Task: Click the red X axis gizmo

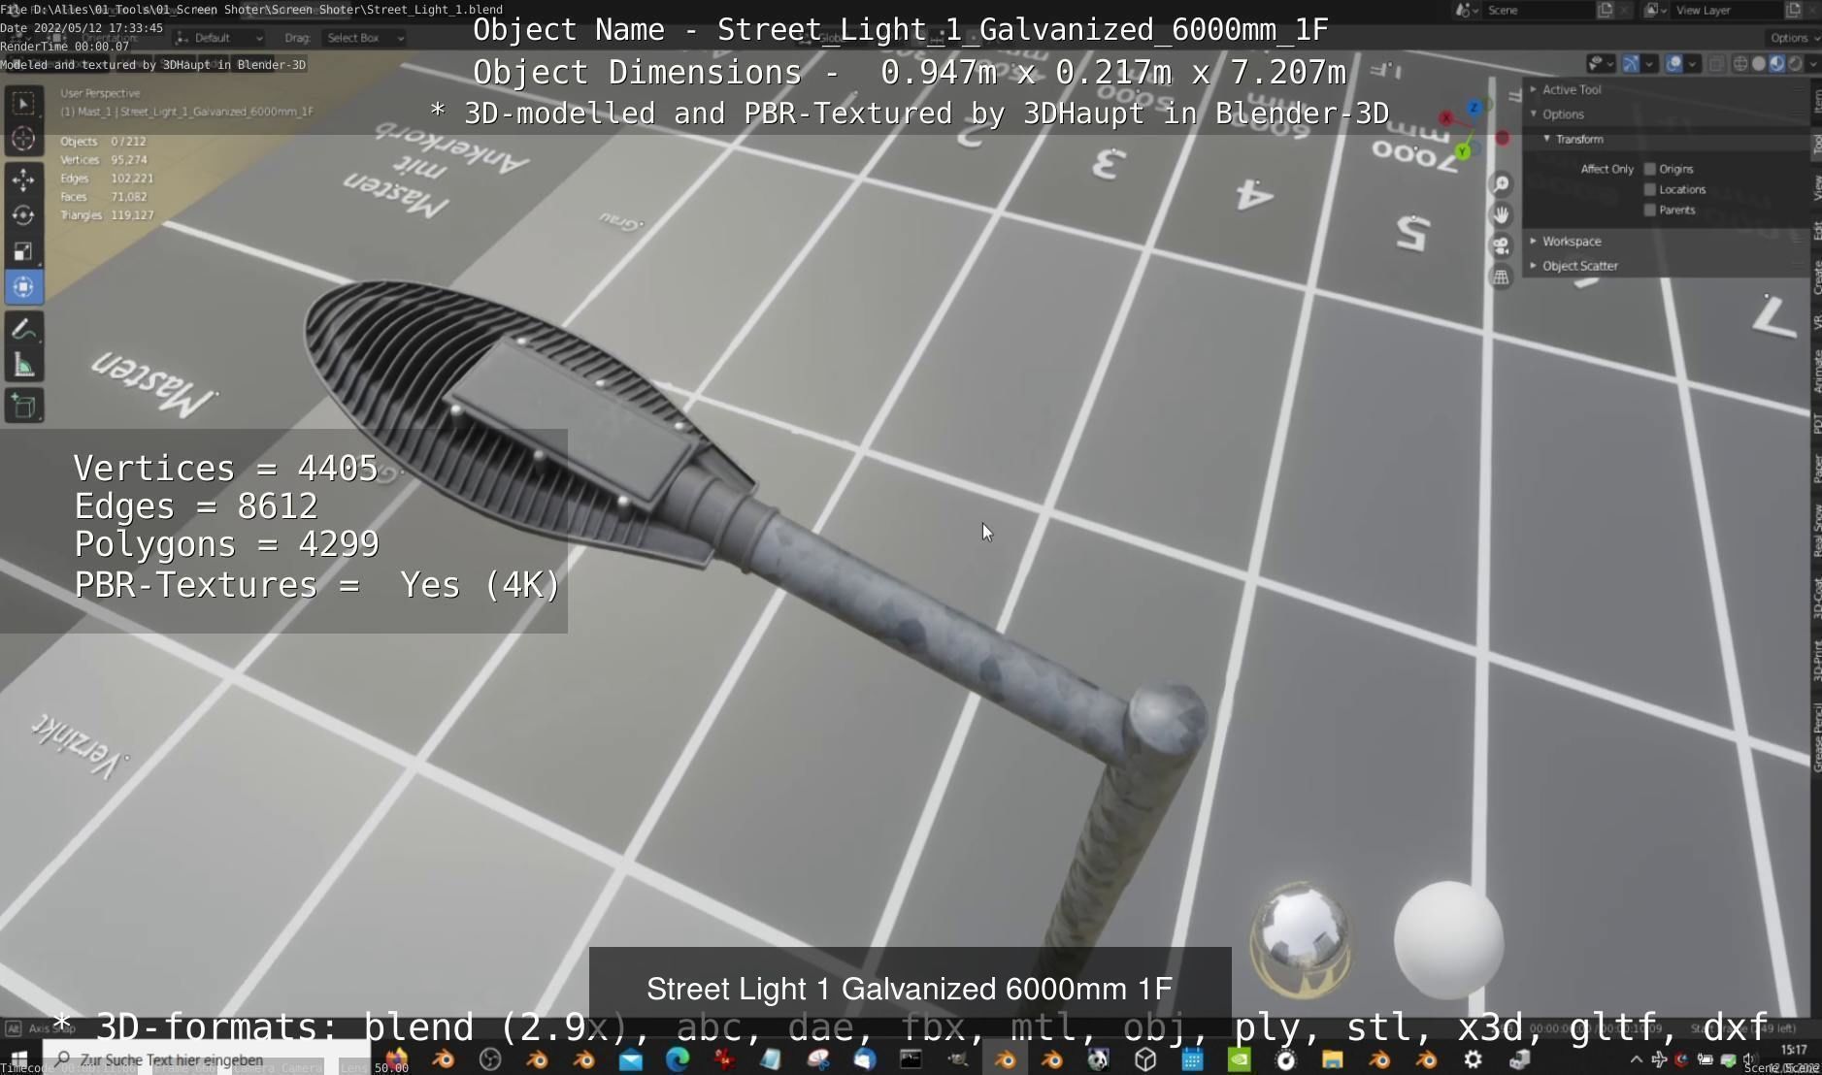Action: pos(1446,118)
